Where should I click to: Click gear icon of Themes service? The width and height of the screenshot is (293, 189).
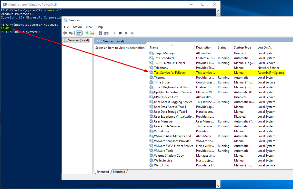click(x=151, y=77)
